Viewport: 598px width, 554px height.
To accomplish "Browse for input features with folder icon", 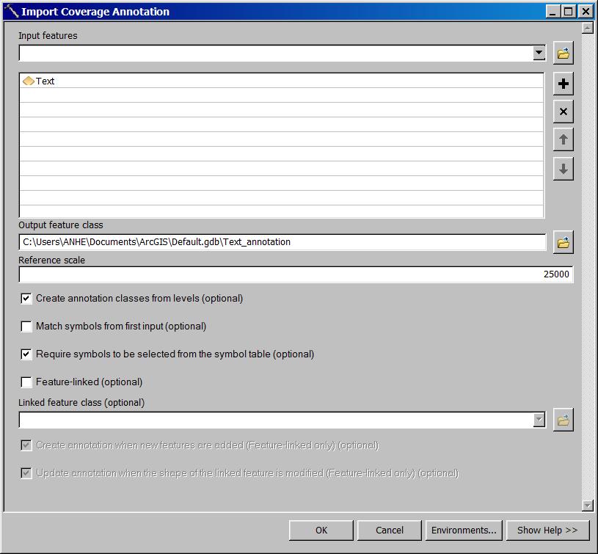I will [x=564, y=53].
